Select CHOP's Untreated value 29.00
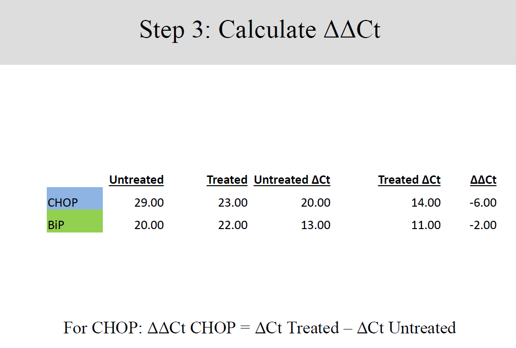516x348 pixels. coord(149,203)
